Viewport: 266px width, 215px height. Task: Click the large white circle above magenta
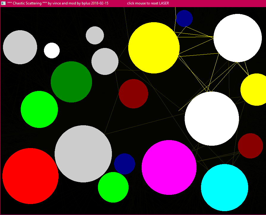coord(212,118)
